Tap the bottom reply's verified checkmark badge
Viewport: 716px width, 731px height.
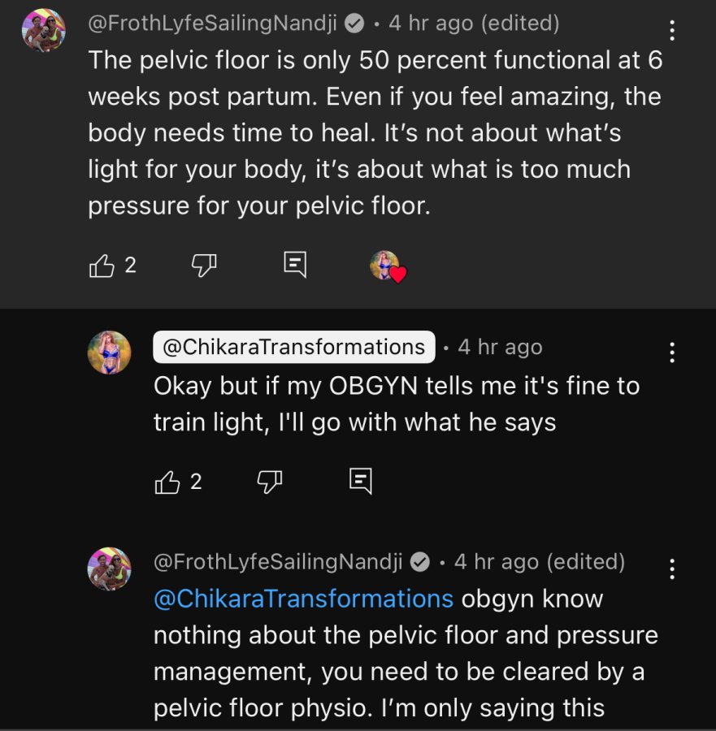tap(420, 562)
